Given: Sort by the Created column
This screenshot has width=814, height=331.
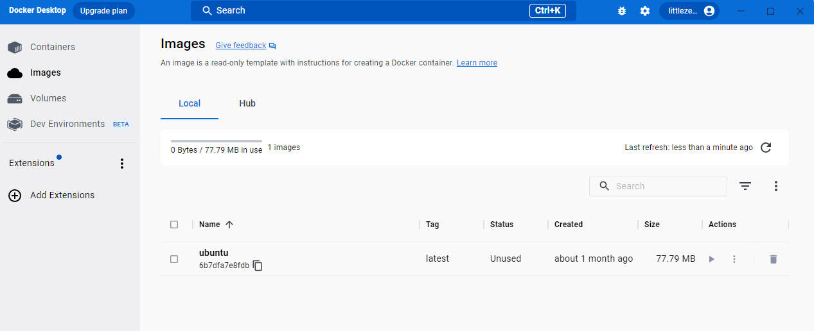Looking at the screenshot, I should tap(569, 225).
